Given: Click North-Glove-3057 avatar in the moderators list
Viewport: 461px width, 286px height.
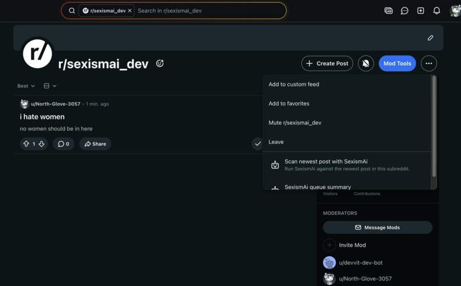Looking at the screenshot, I should coord(329,279).
